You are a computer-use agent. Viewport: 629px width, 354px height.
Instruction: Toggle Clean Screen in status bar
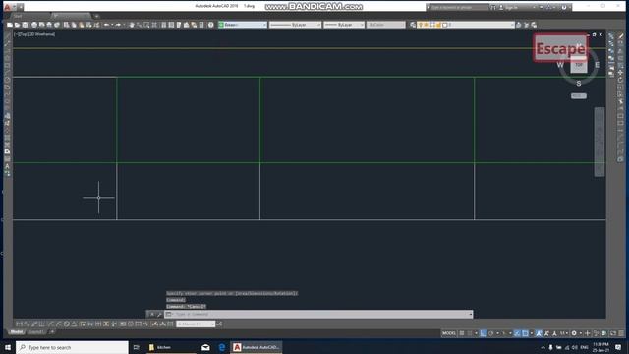[613, 333]
